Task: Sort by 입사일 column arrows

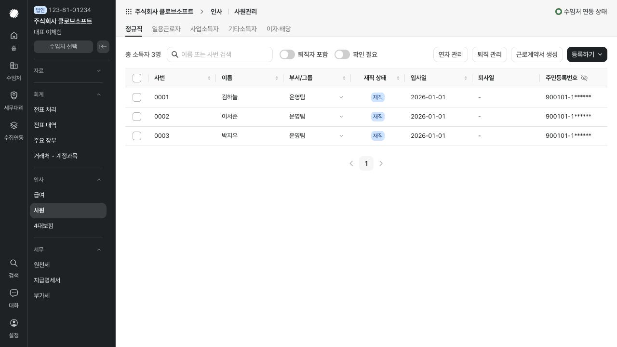Action: pyautogui.click(x=466, y=78)
